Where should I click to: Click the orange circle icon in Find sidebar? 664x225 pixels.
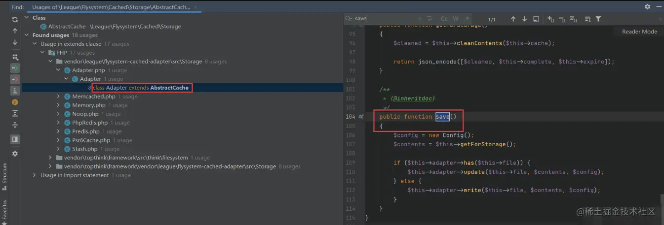point(15,102)
